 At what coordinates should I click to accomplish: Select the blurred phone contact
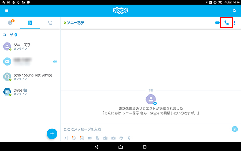pyautogui.click(x=30, y=62)
